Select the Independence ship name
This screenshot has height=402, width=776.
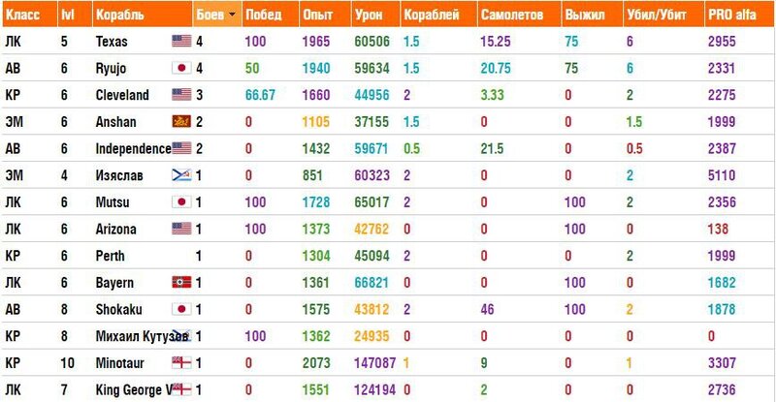point(133,148)
